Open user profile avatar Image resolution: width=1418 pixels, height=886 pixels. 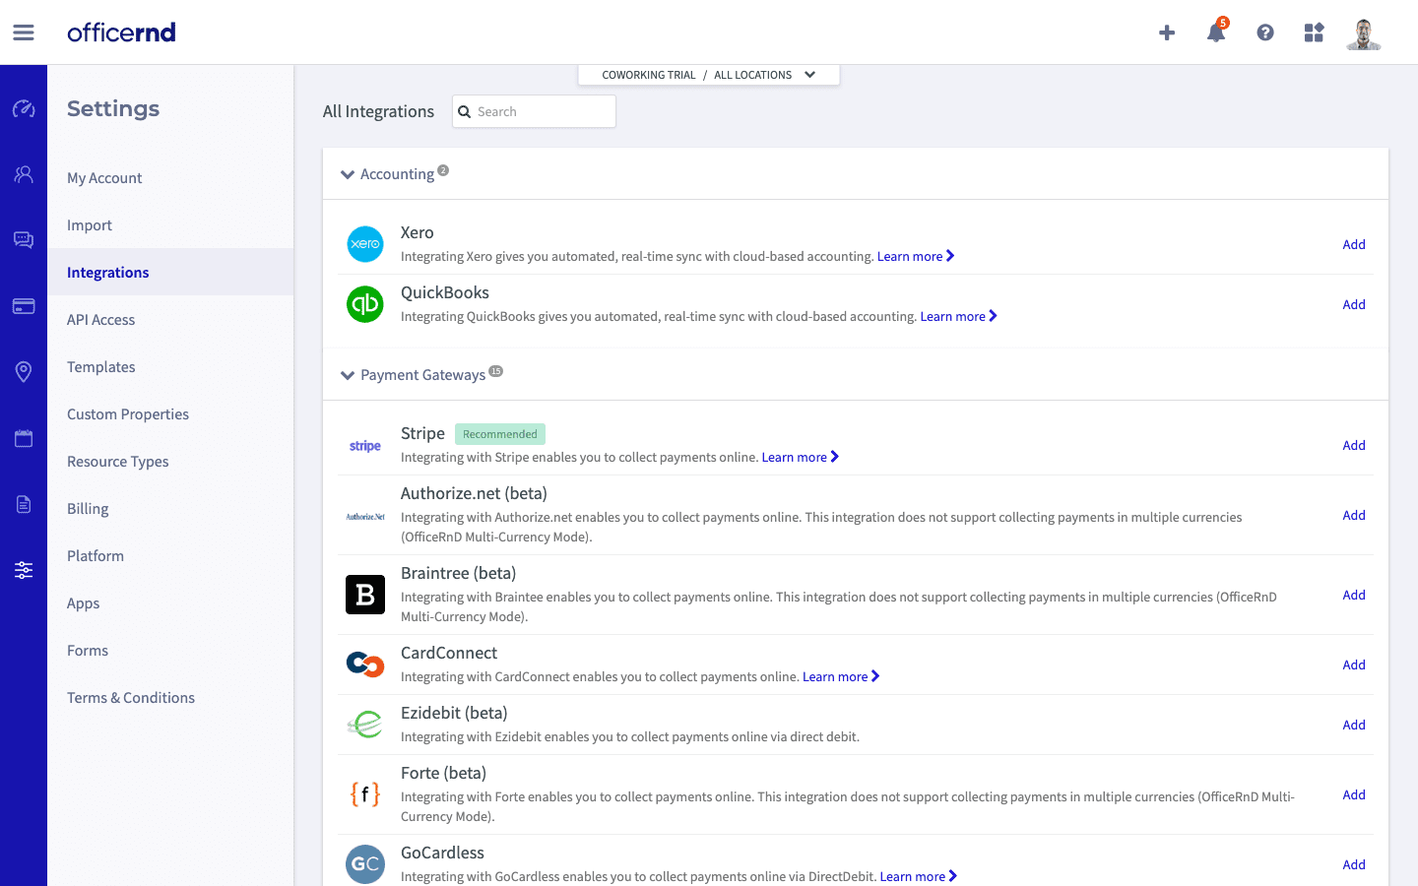1364,32
